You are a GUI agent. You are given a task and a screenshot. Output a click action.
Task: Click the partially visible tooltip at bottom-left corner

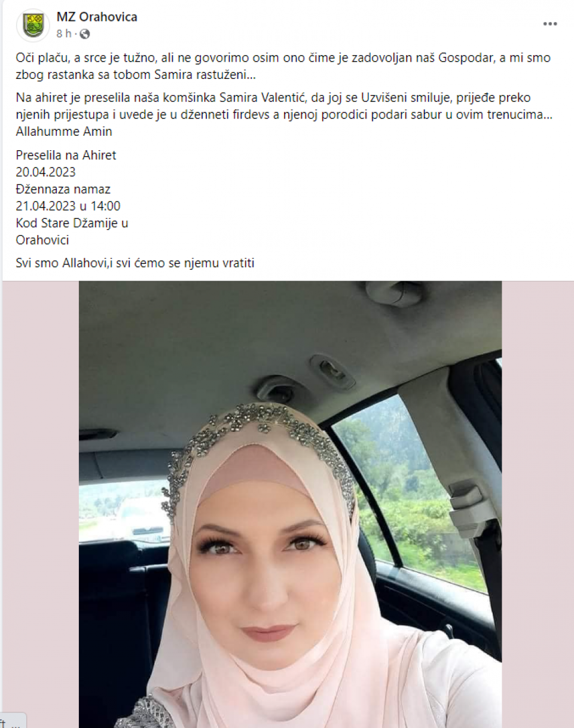point(13,720)
